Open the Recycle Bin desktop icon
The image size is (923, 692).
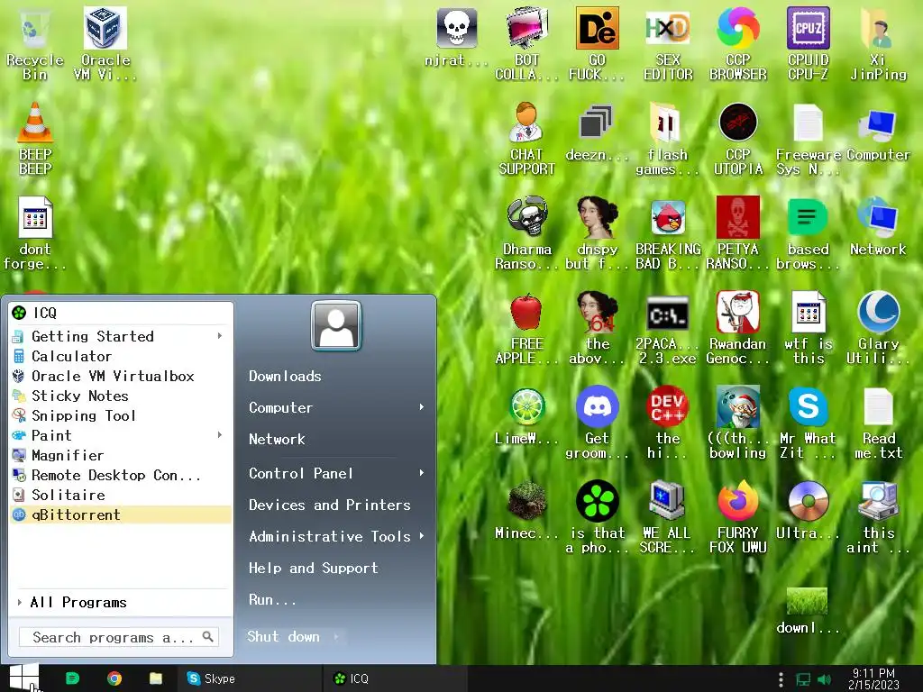pyautogui.click(x=35, y=28)
